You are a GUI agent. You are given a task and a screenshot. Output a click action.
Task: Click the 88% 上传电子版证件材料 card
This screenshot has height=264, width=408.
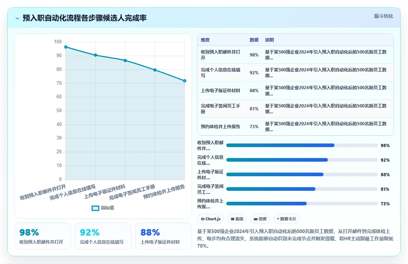point(164,236)
